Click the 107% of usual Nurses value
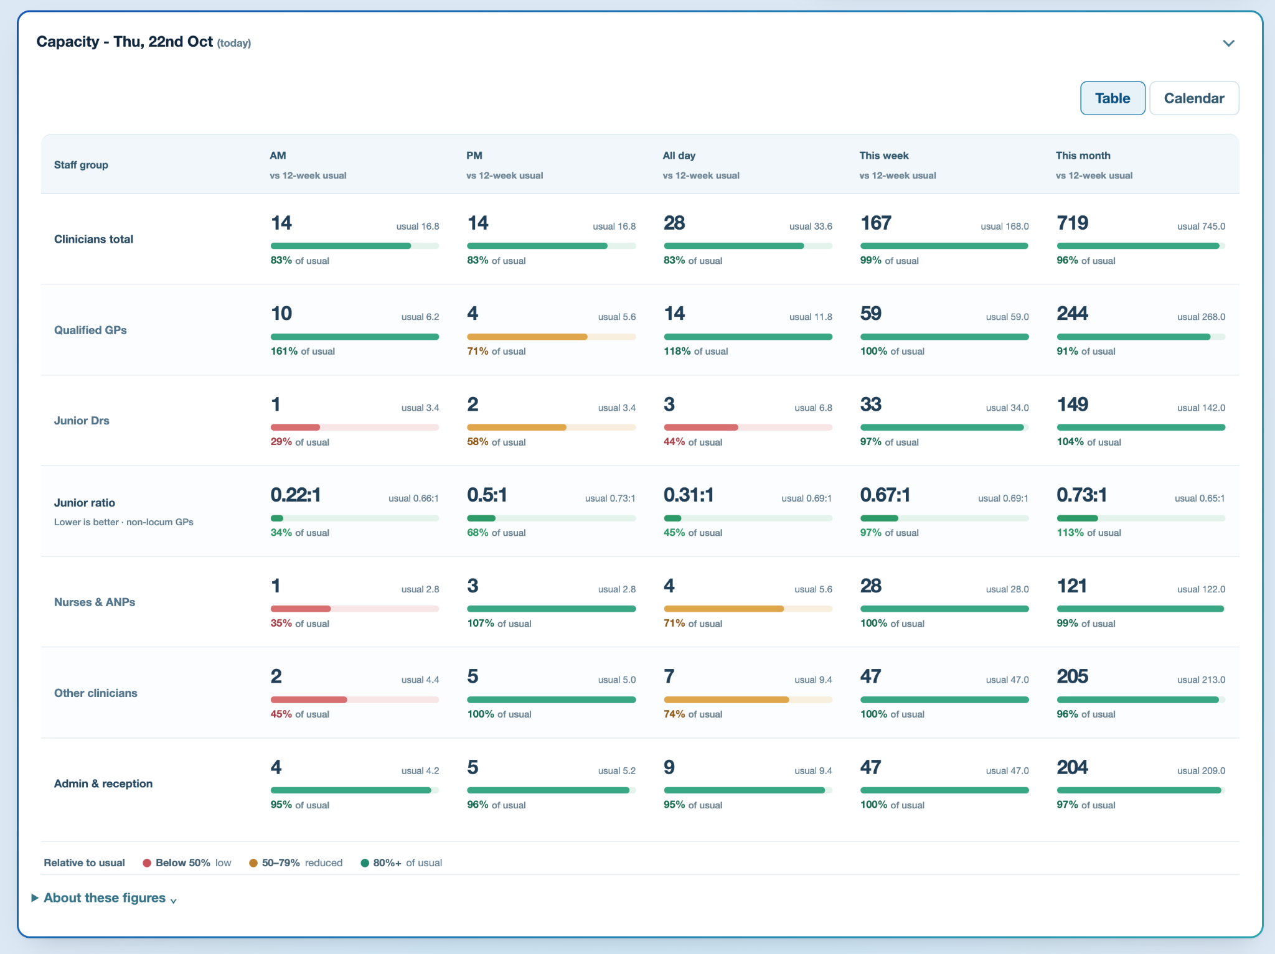This screenshot has height=954, width=1275. coord(499,624)
